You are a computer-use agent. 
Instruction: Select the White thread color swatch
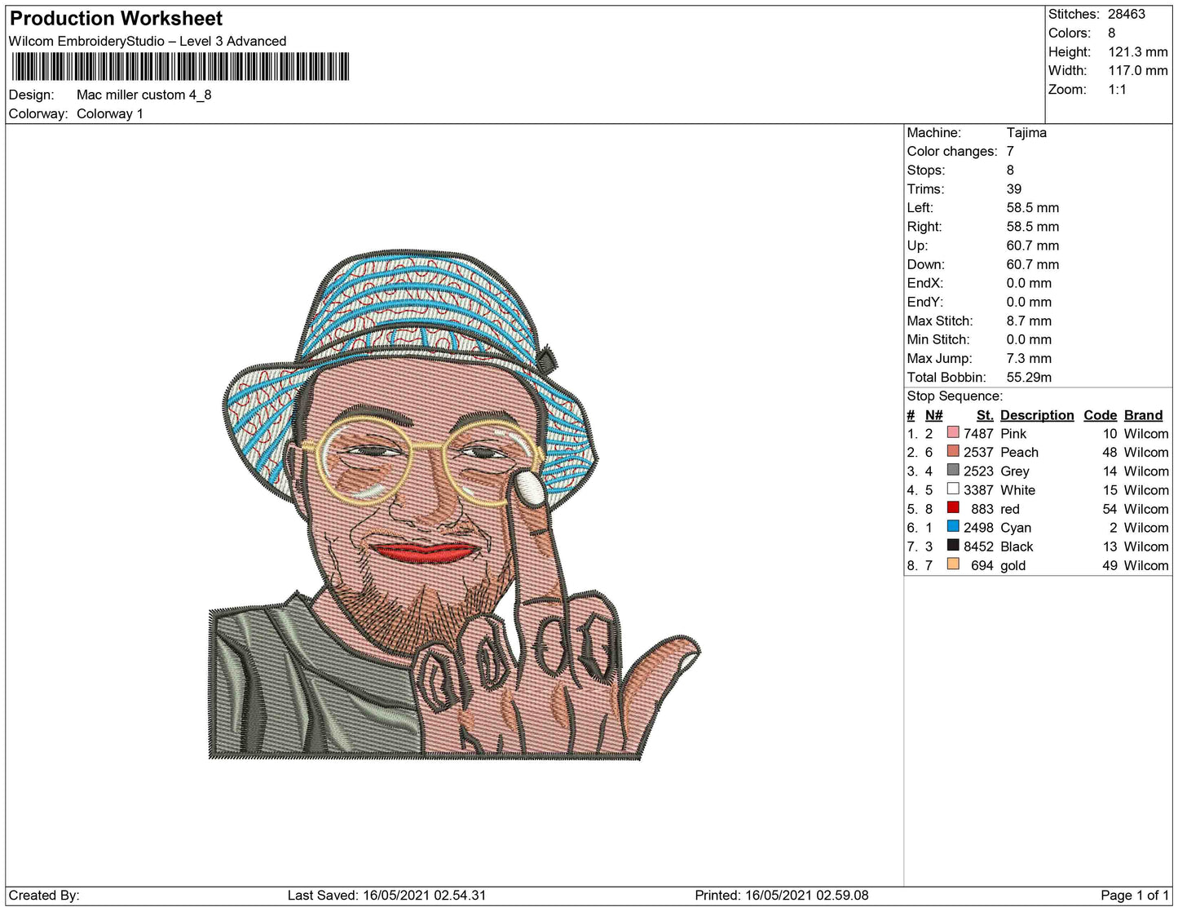point(953,489)
